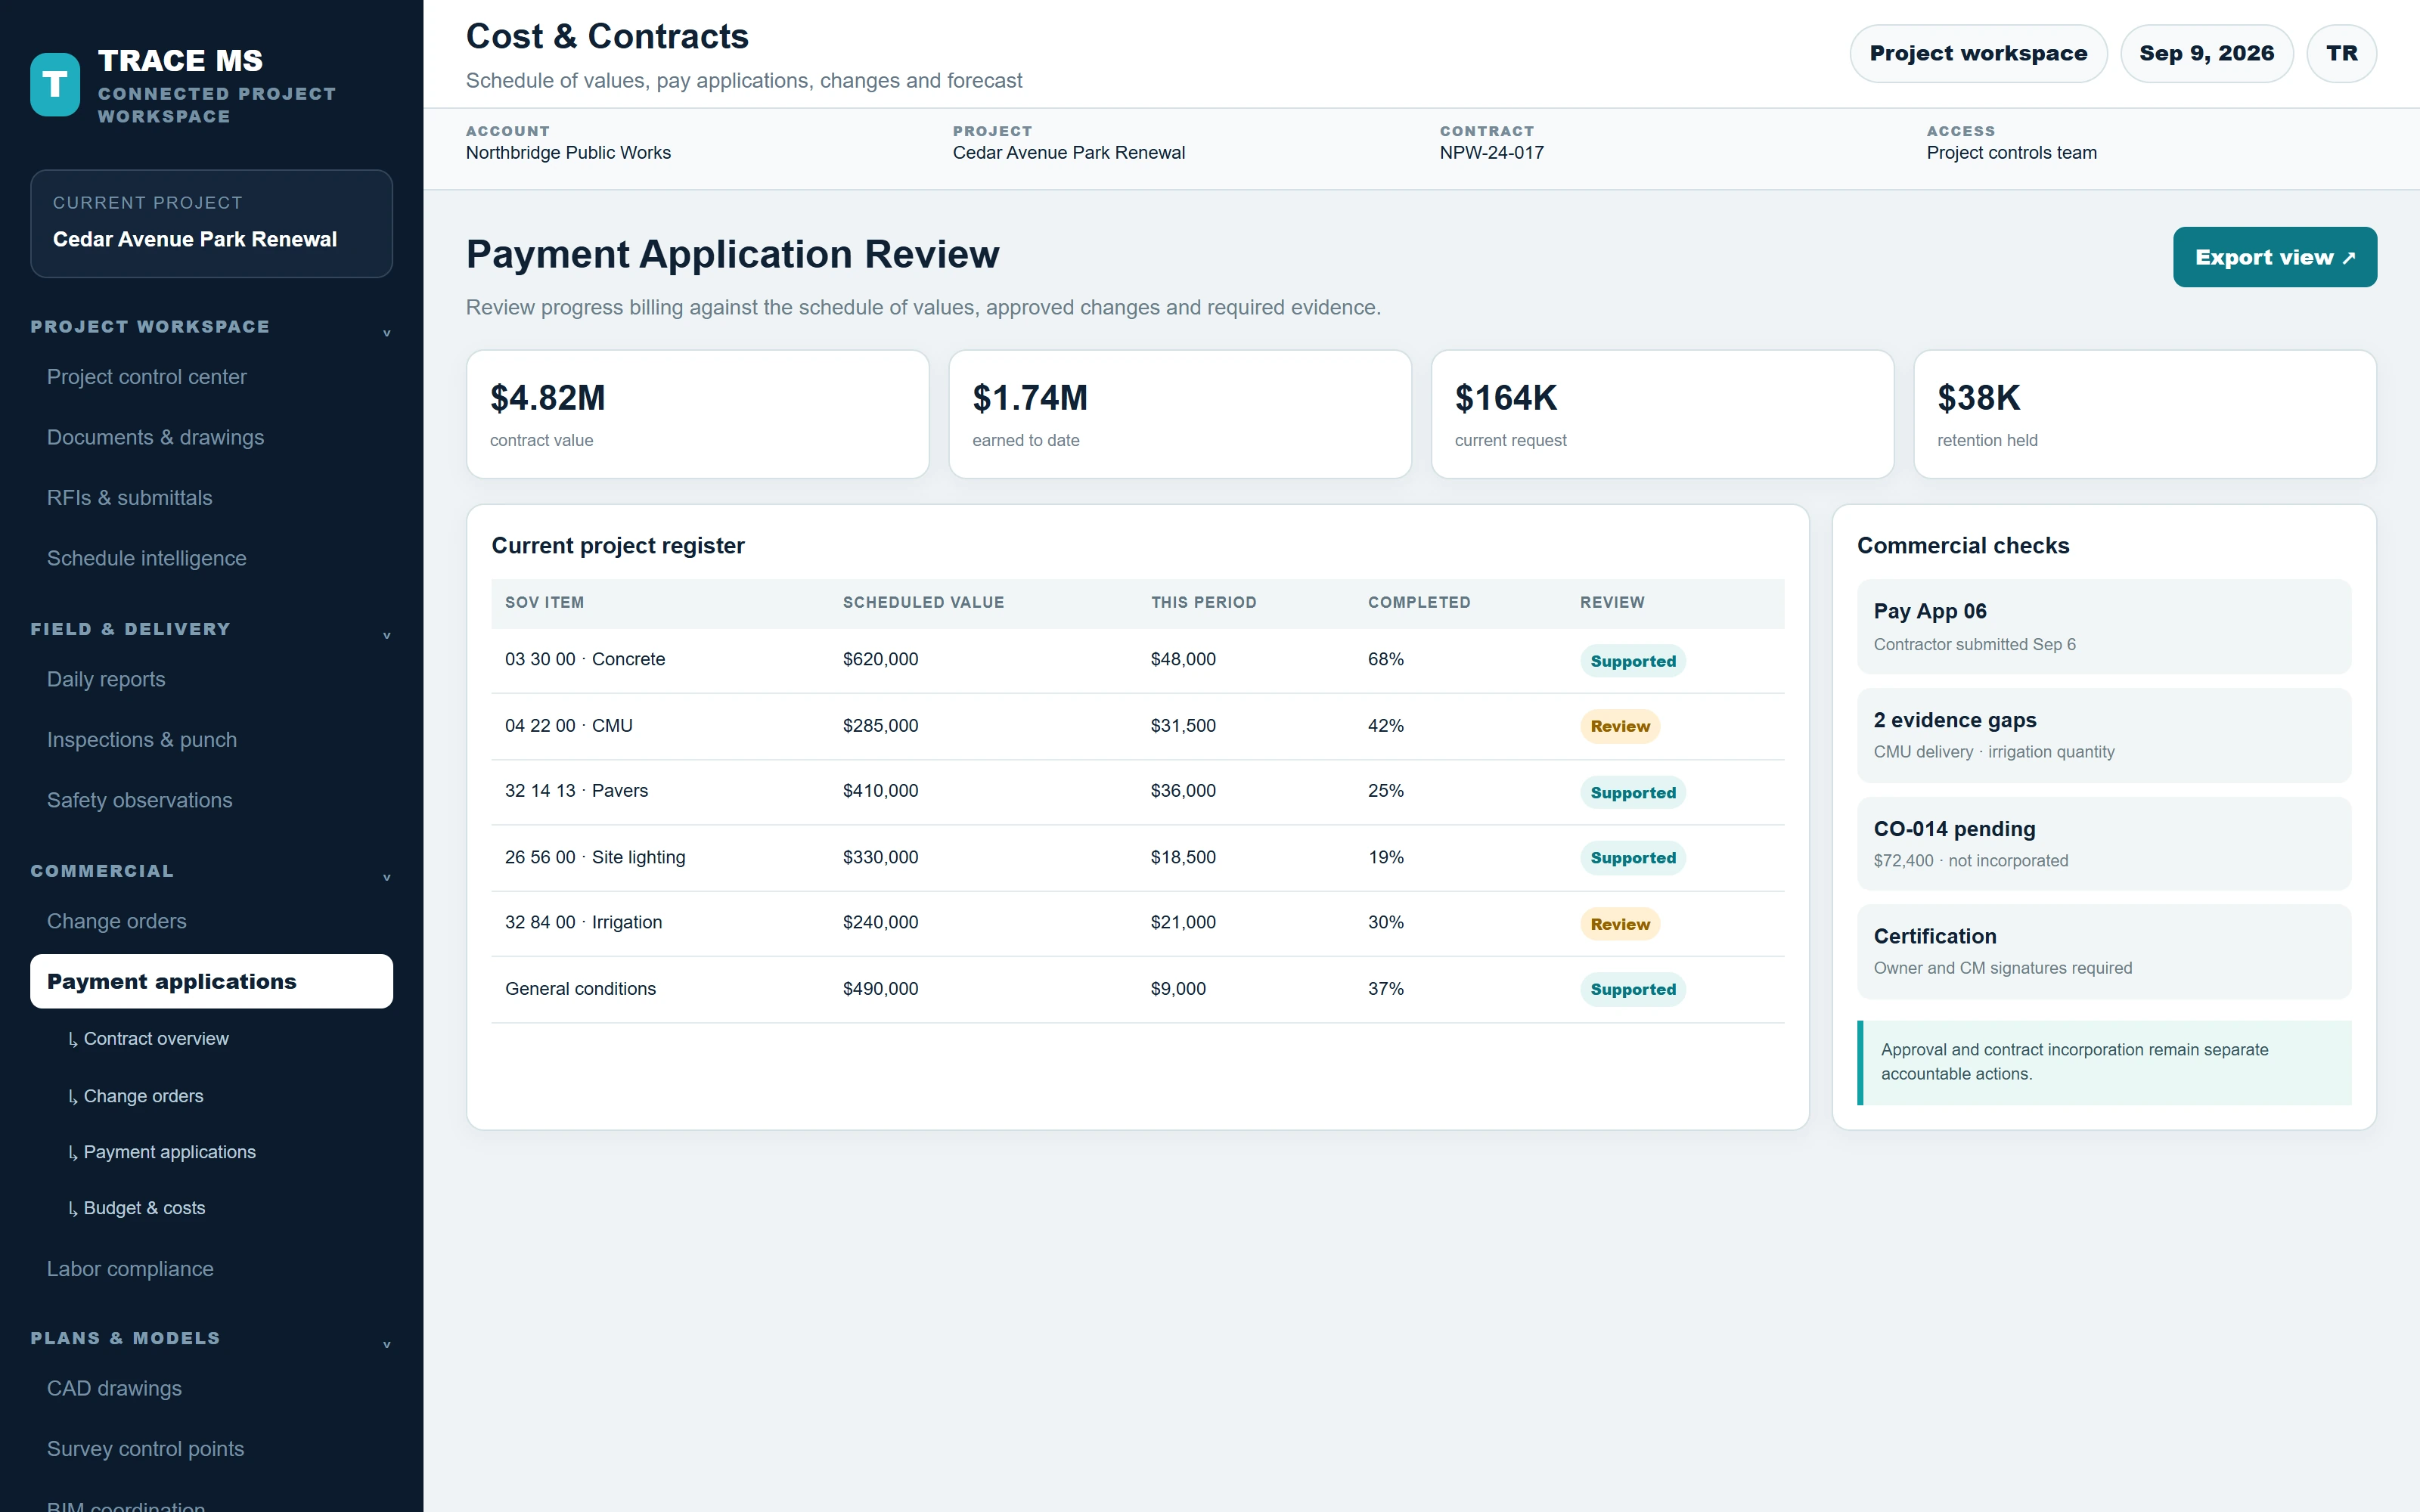Click the Current Project card Cedar Avenue Park Renewal
This screenshot has width=2420, height=1512.
click(x=211, y=223)
